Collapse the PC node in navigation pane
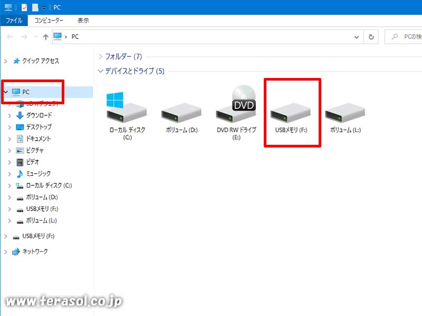Screen dimensions: 422x316 tap(6, 92)
